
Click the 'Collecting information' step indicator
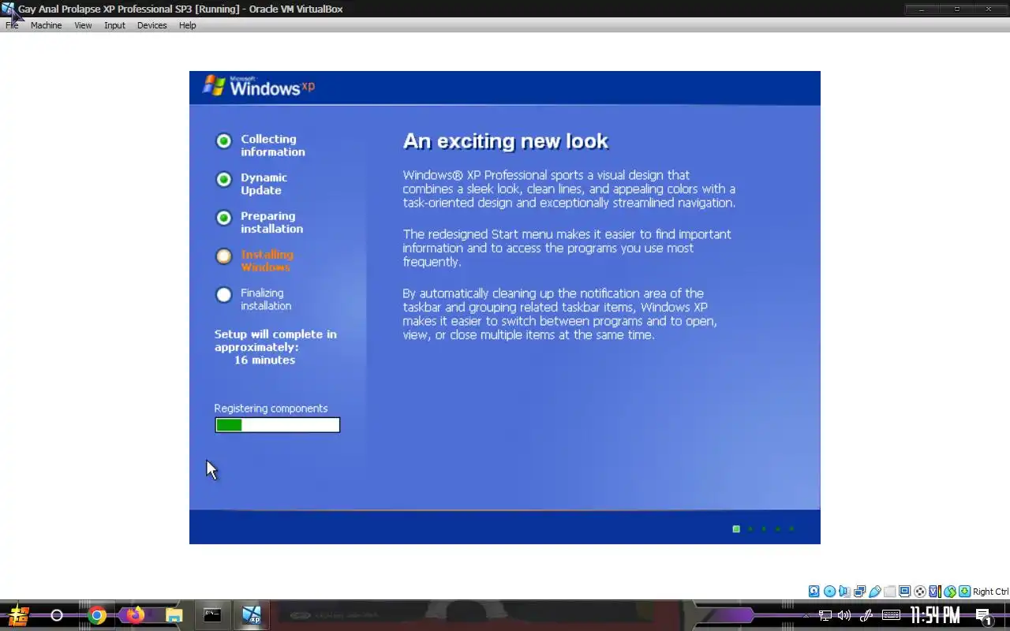click(x=224, y=140)
